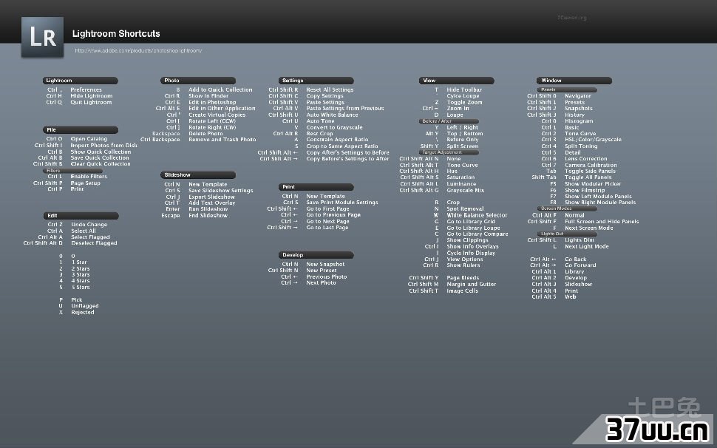The height and width of the screenshot is (448, 717).
Task: Click 'Rotate Right (CW)' entry
Action: [212, 127]
